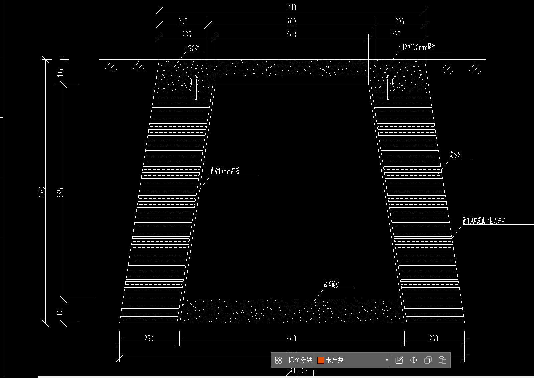
Task: Click the right 235 dimension text
Action: (x=396, y=34)
